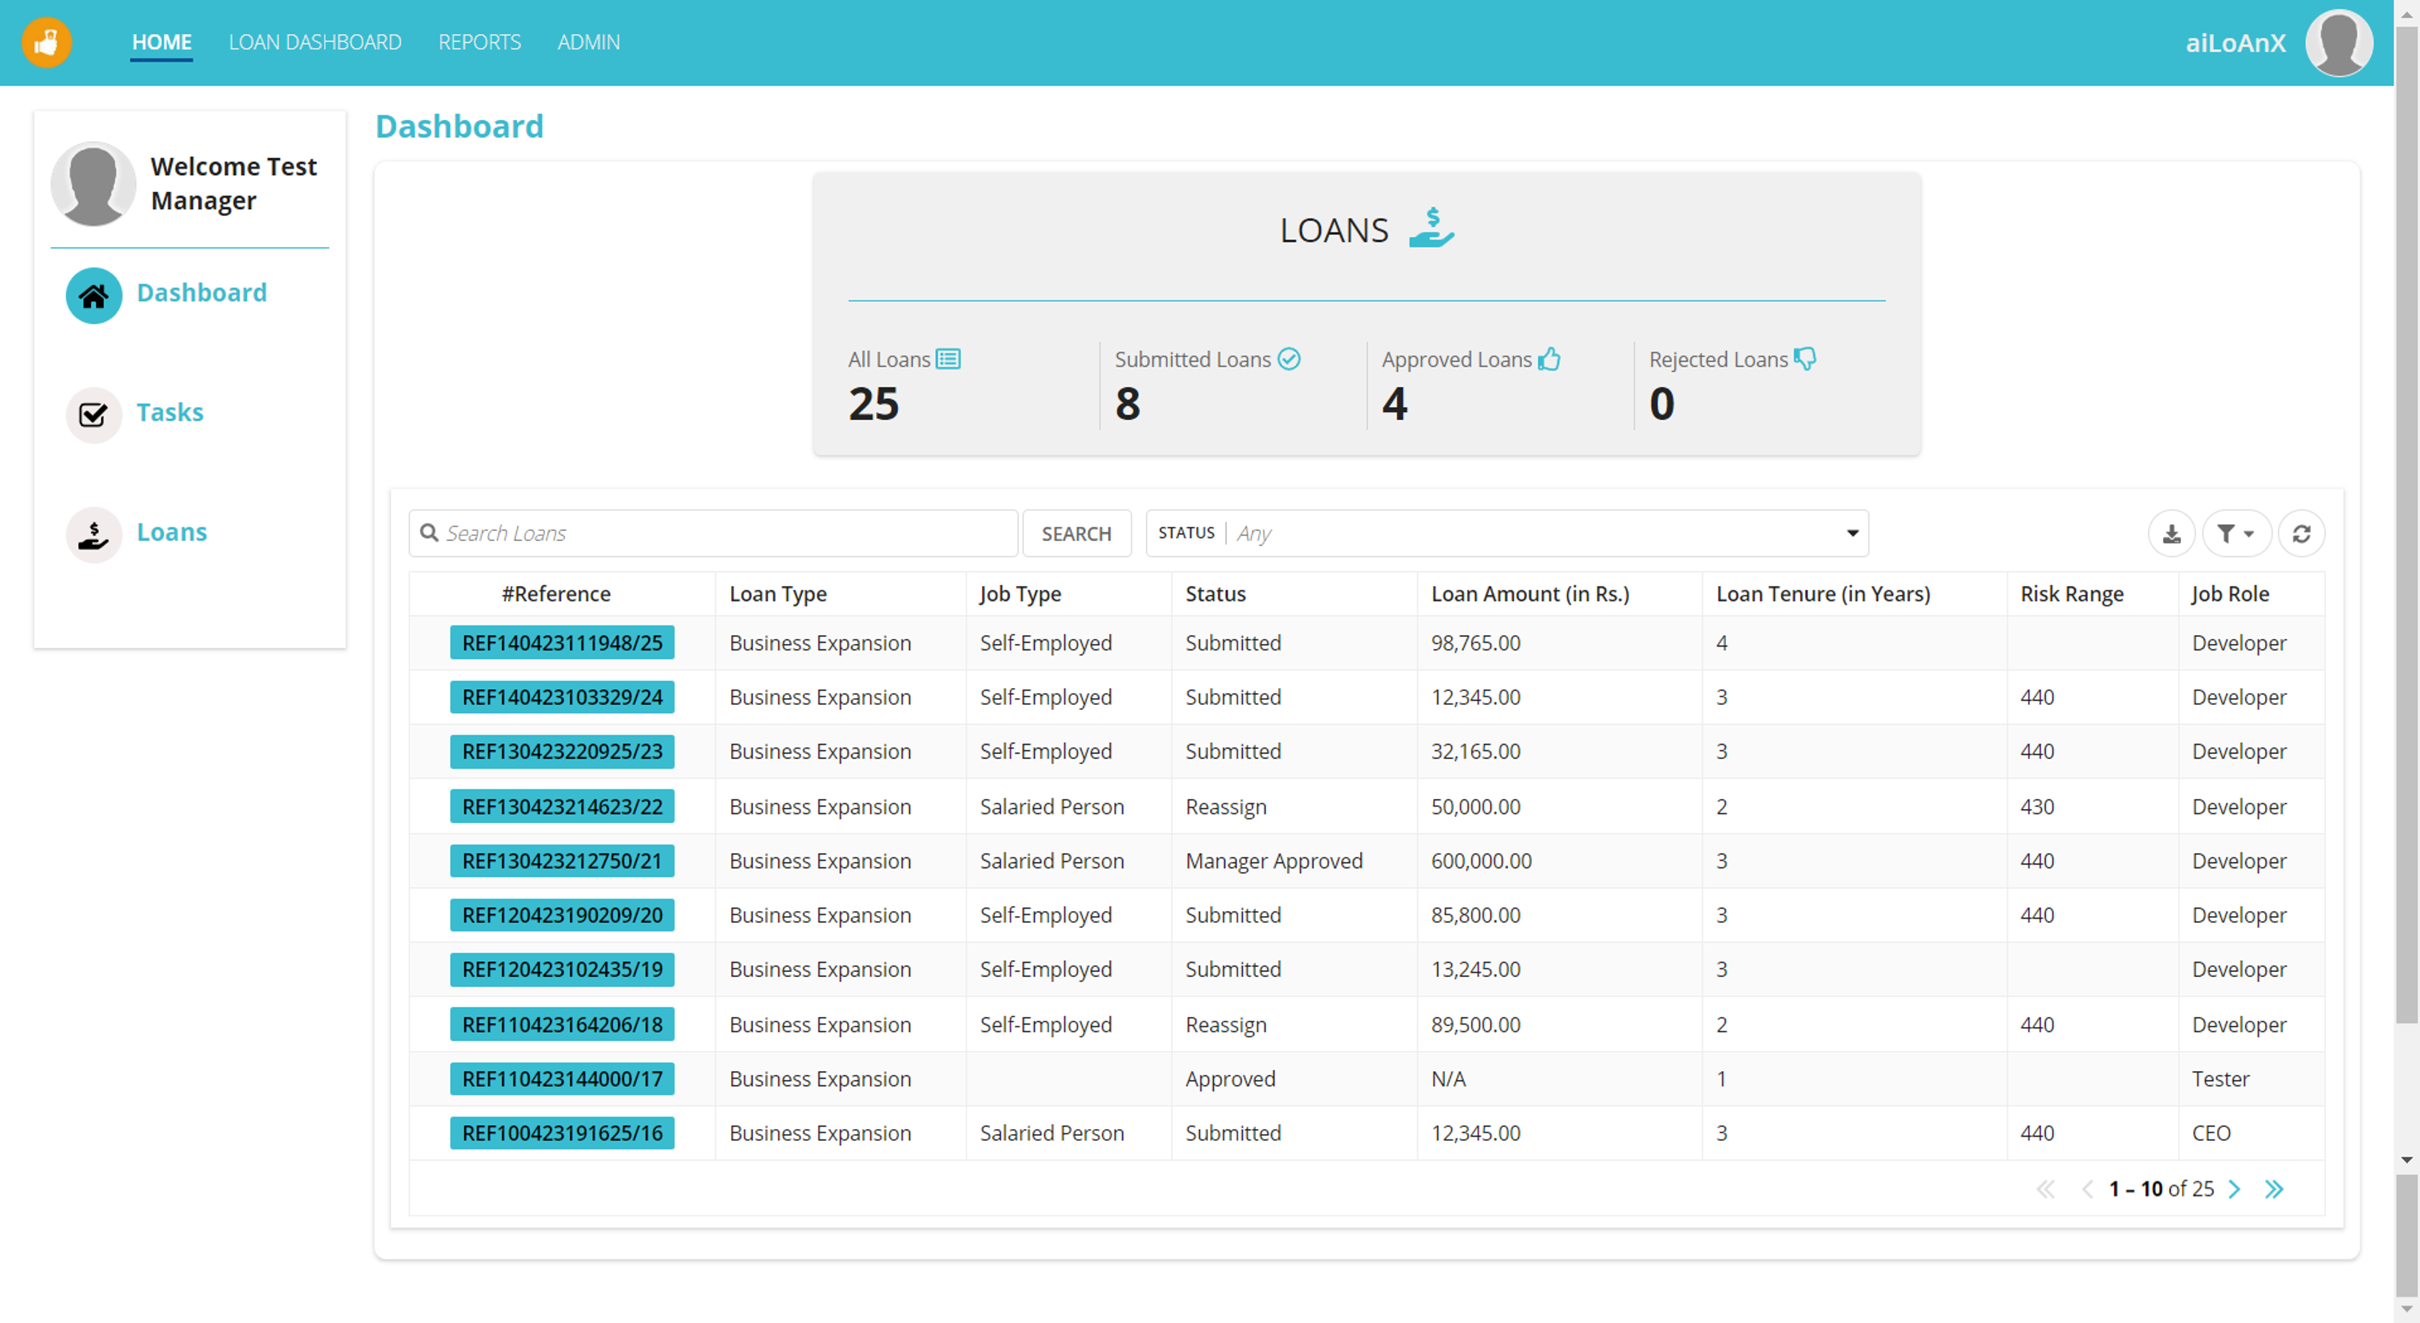The width and height of the screenshot is (2420, 1323).
Task: Select Loans in the sidebar
Action: (172, 532)
